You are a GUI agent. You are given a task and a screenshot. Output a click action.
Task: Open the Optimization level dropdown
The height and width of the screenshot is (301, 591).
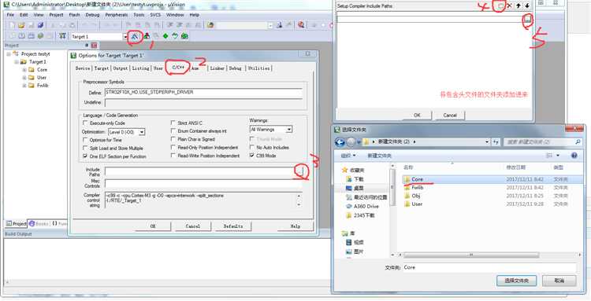142,132
